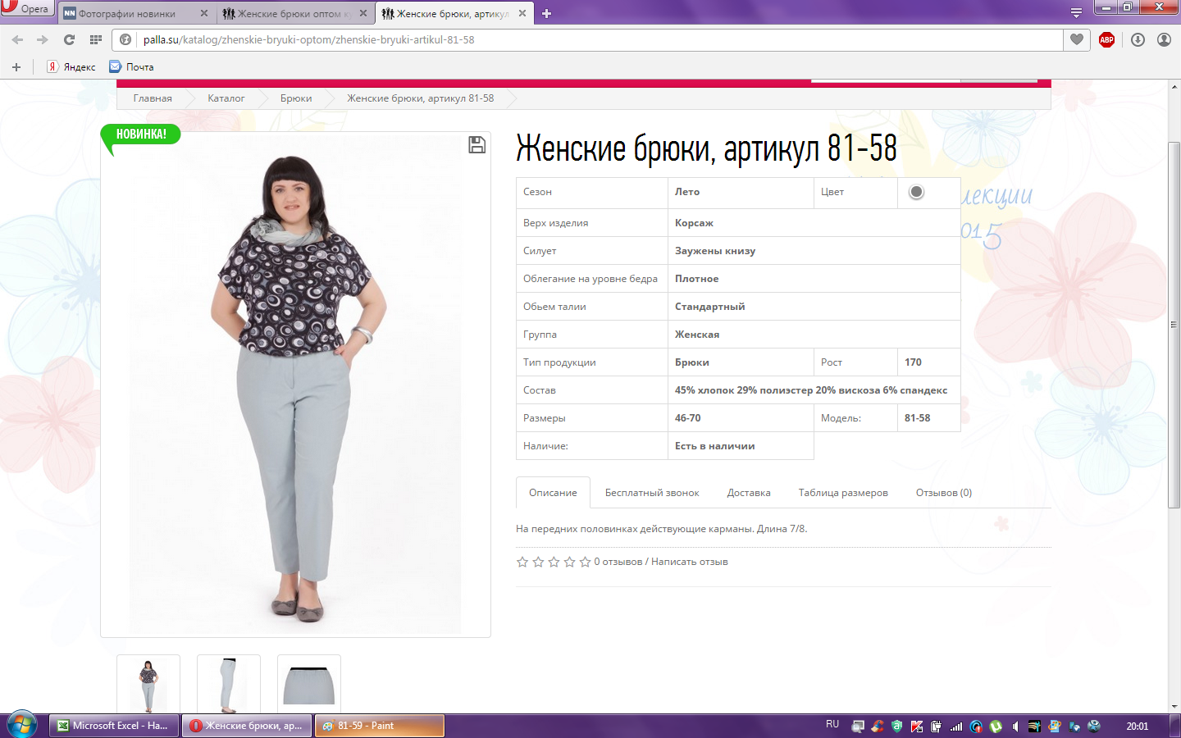The height and width of the screenshot is (738, 1181).
Task: Open Opera Speed Dial grid
Action: pos(96,39)
